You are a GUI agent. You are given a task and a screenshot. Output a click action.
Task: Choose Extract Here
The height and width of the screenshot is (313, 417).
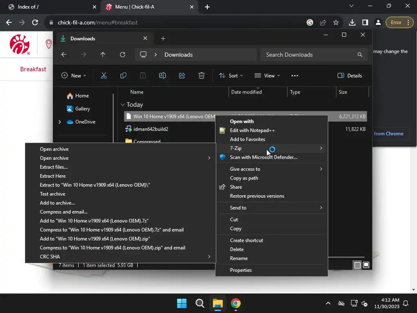click(x=53, y=176)
